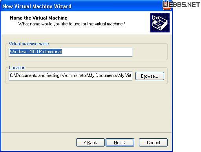Screen dimensions: 201x152
Task: Click the Browse... button
Action: (150, 76)
